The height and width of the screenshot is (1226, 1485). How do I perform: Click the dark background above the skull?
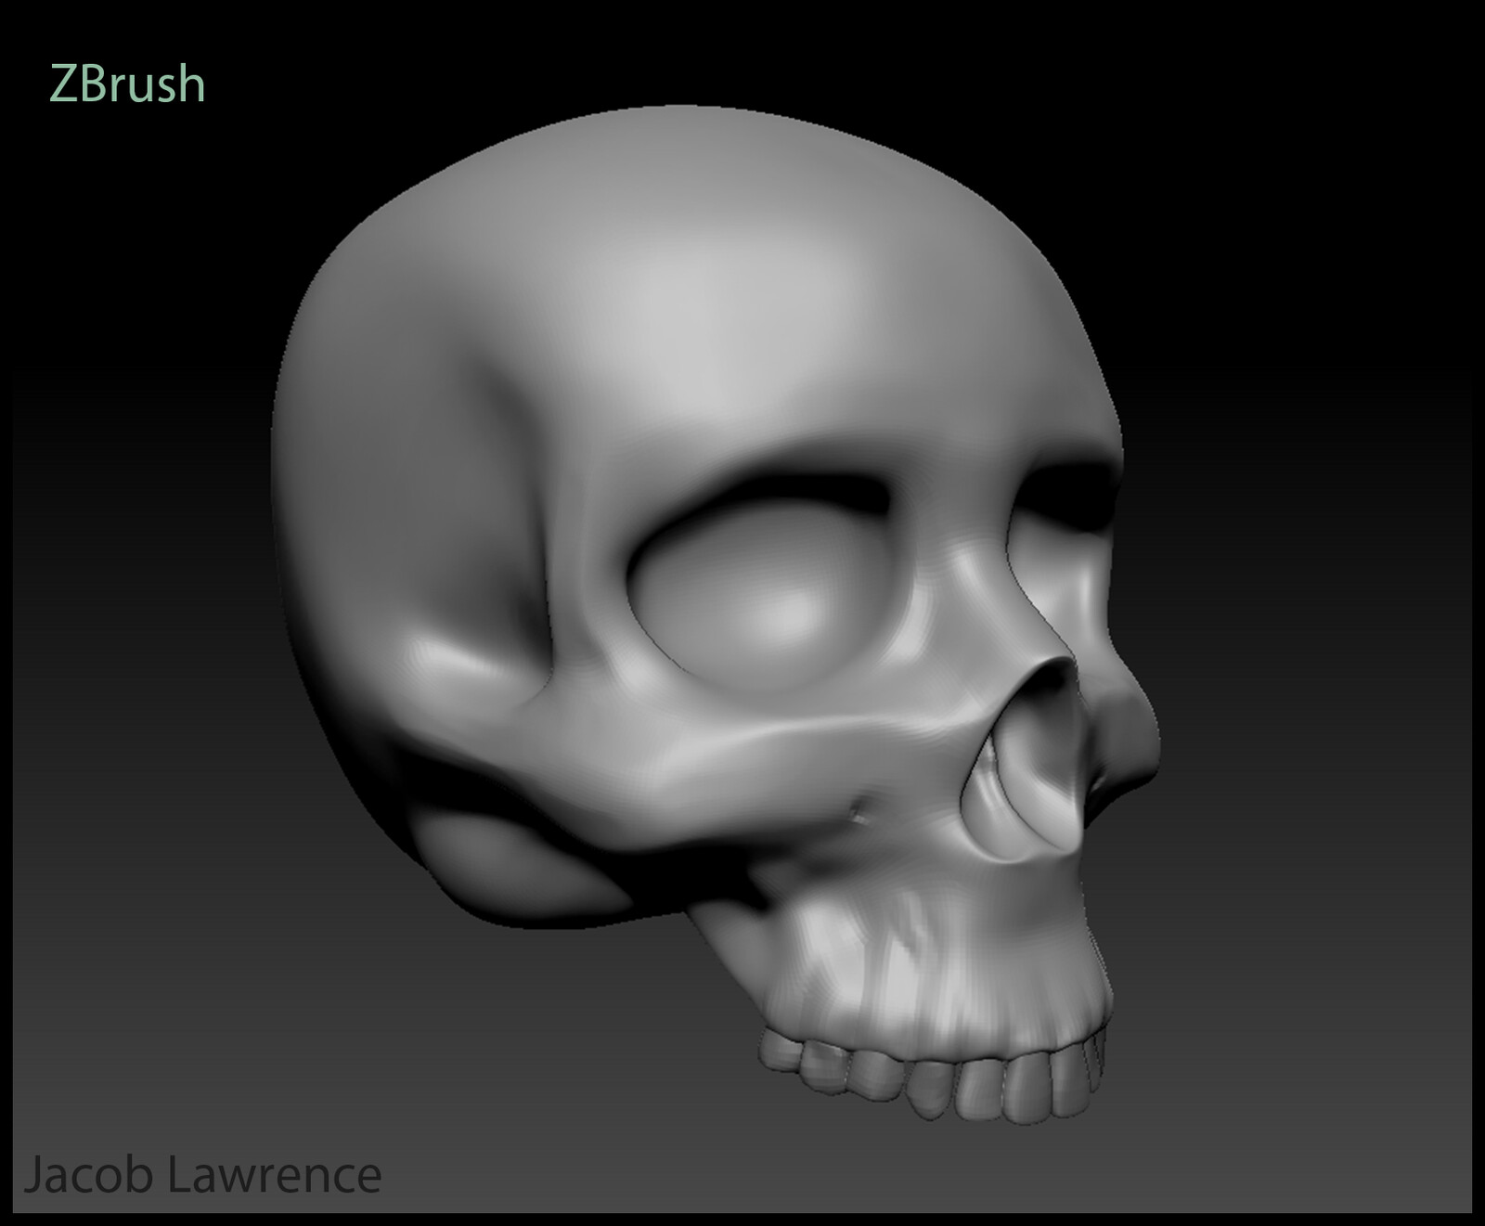click(742, 56)
